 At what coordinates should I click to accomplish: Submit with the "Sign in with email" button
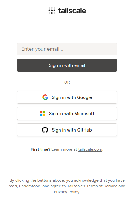[x=67, y=65]
